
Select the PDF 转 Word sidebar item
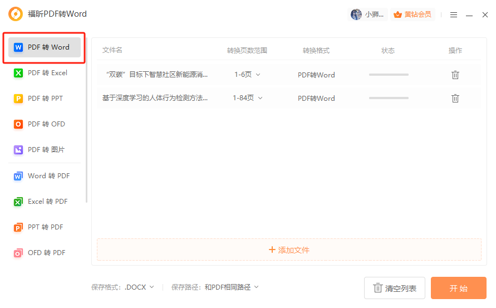click(x=45, y=47)
